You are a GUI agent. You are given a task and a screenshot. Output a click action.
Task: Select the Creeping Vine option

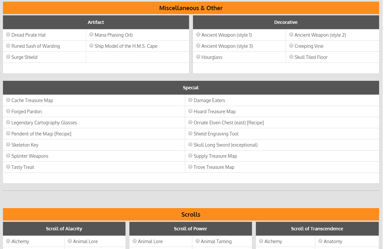(291, 46)
